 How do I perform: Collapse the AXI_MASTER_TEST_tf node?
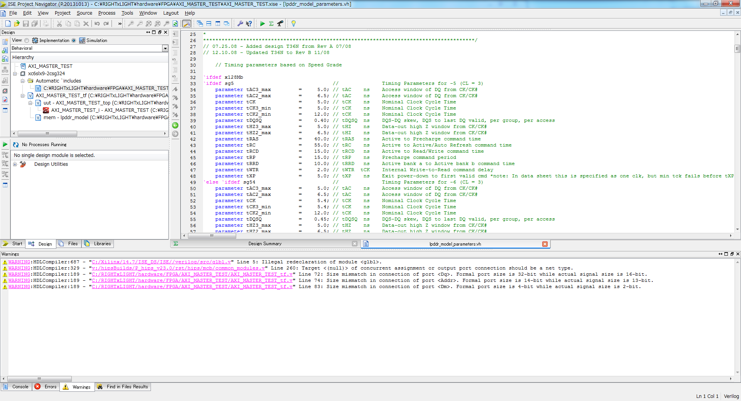pos(23,96)
